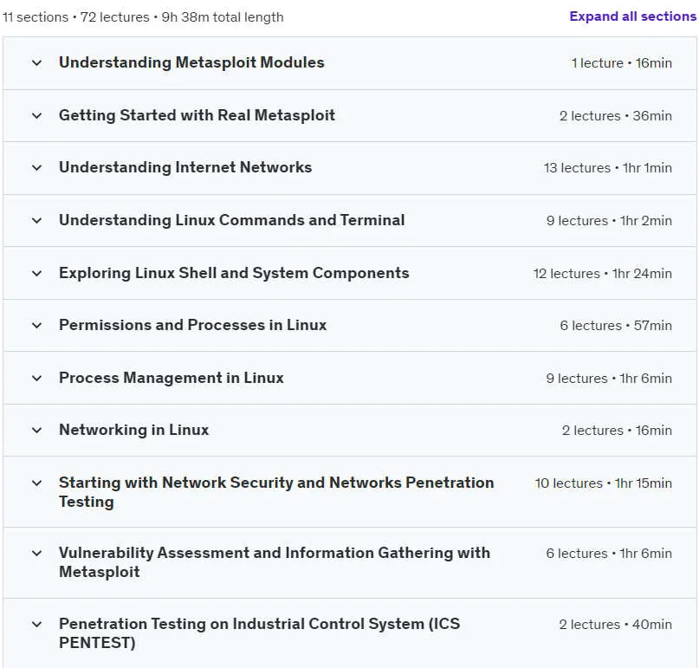Expand chevron beside Getting Started with Real Metasploit

(37, 116)
